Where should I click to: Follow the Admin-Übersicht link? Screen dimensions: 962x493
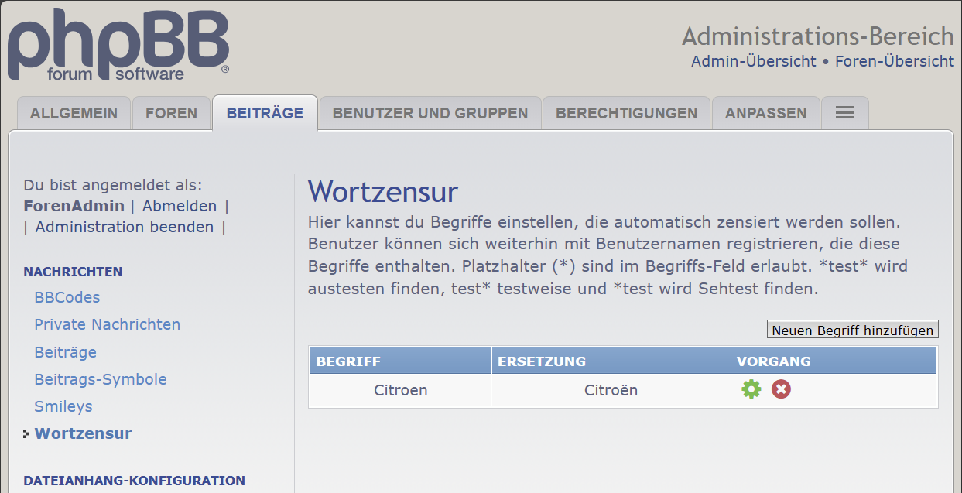pyautogui.click(x=753, y=61)
